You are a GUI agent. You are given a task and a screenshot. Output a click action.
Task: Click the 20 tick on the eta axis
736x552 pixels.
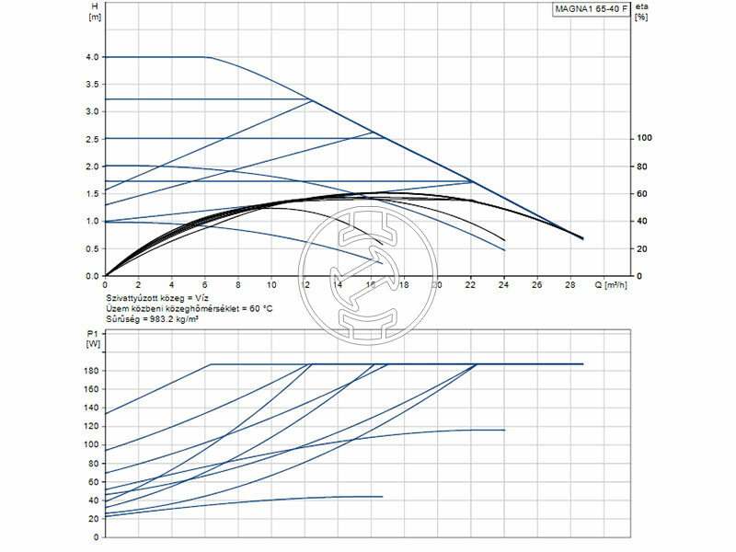coord(642,248)
